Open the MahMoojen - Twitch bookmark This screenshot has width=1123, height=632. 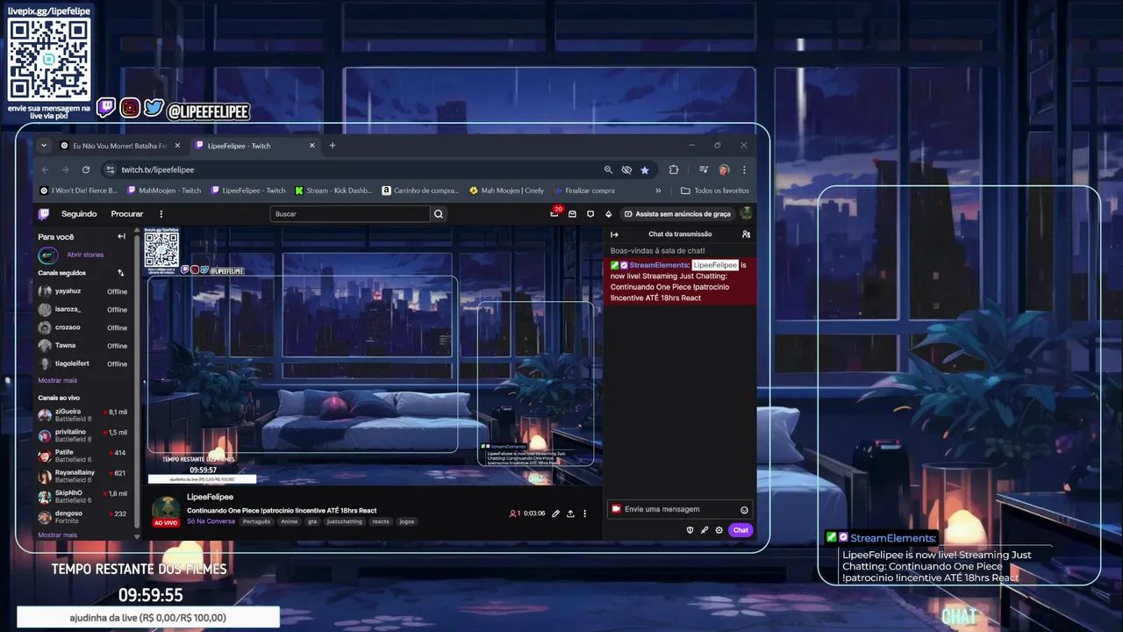[164, 190]
